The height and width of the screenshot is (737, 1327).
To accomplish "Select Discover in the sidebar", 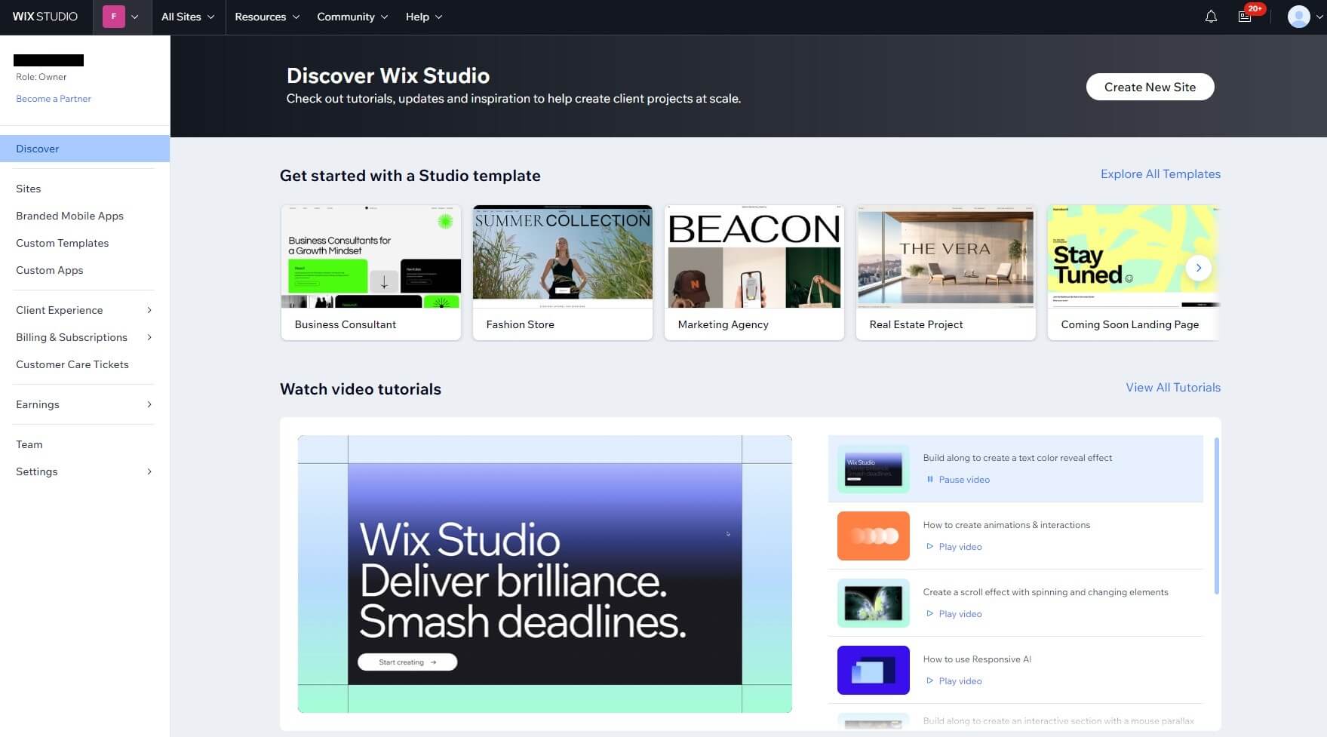I will click(84, 149).
